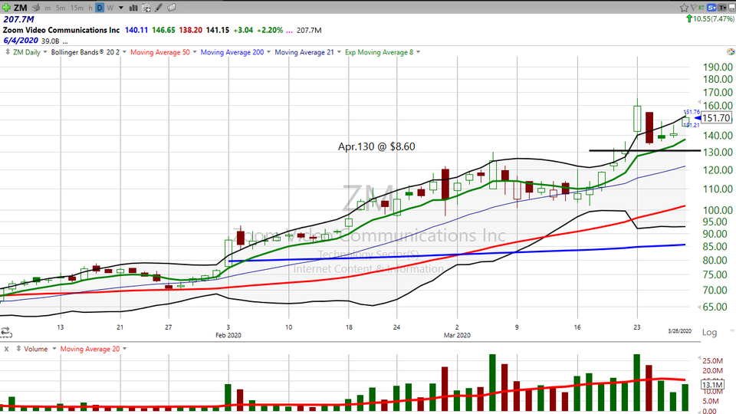736x414 pixels.
Task: Click the green plus add-symbol icon
Action: 6,8
